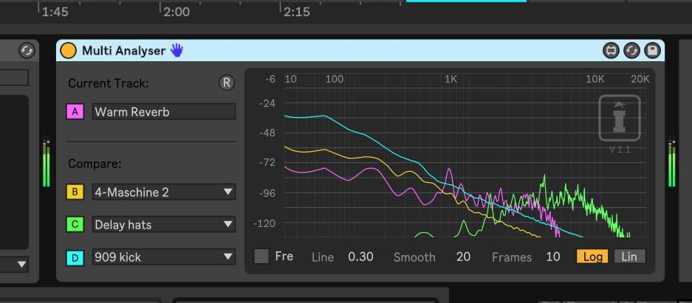Toggle the green C compare button
The image size is (692, 303).
pyautogui.click(x=75, y=225)
